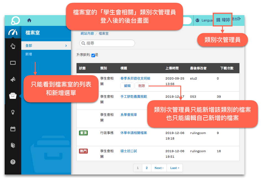Open the lightbulb icon in sidebar

point(13,112)
